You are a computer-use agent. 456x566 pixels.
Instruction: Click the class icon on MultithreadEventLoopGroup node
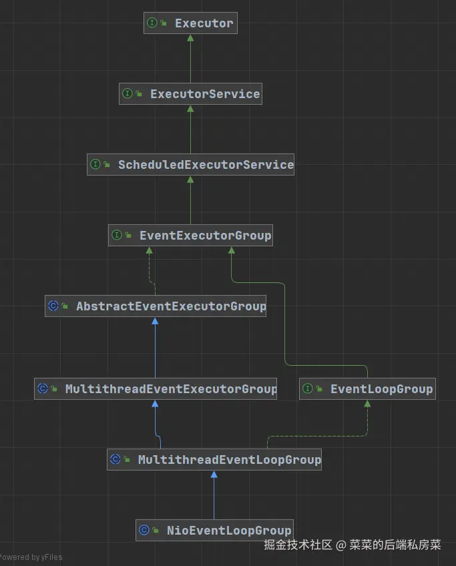click(116, 459)
